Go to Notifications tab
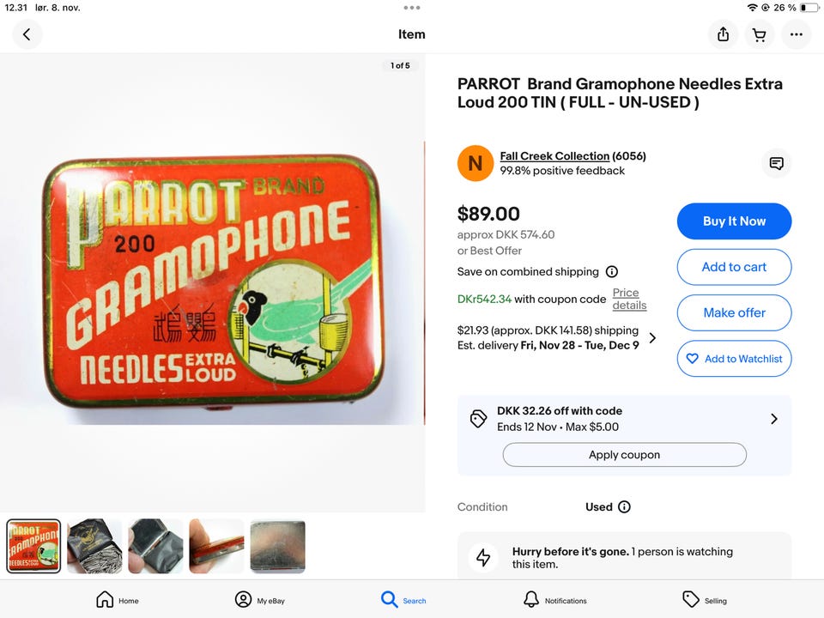Screen dimensions: 824x618 pos(554,600)
